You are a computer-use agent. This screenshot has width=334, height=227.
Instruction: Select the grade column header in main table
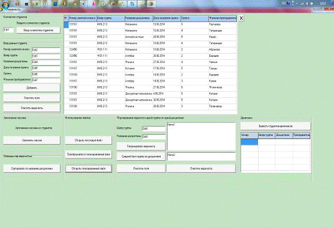point(194,18)
